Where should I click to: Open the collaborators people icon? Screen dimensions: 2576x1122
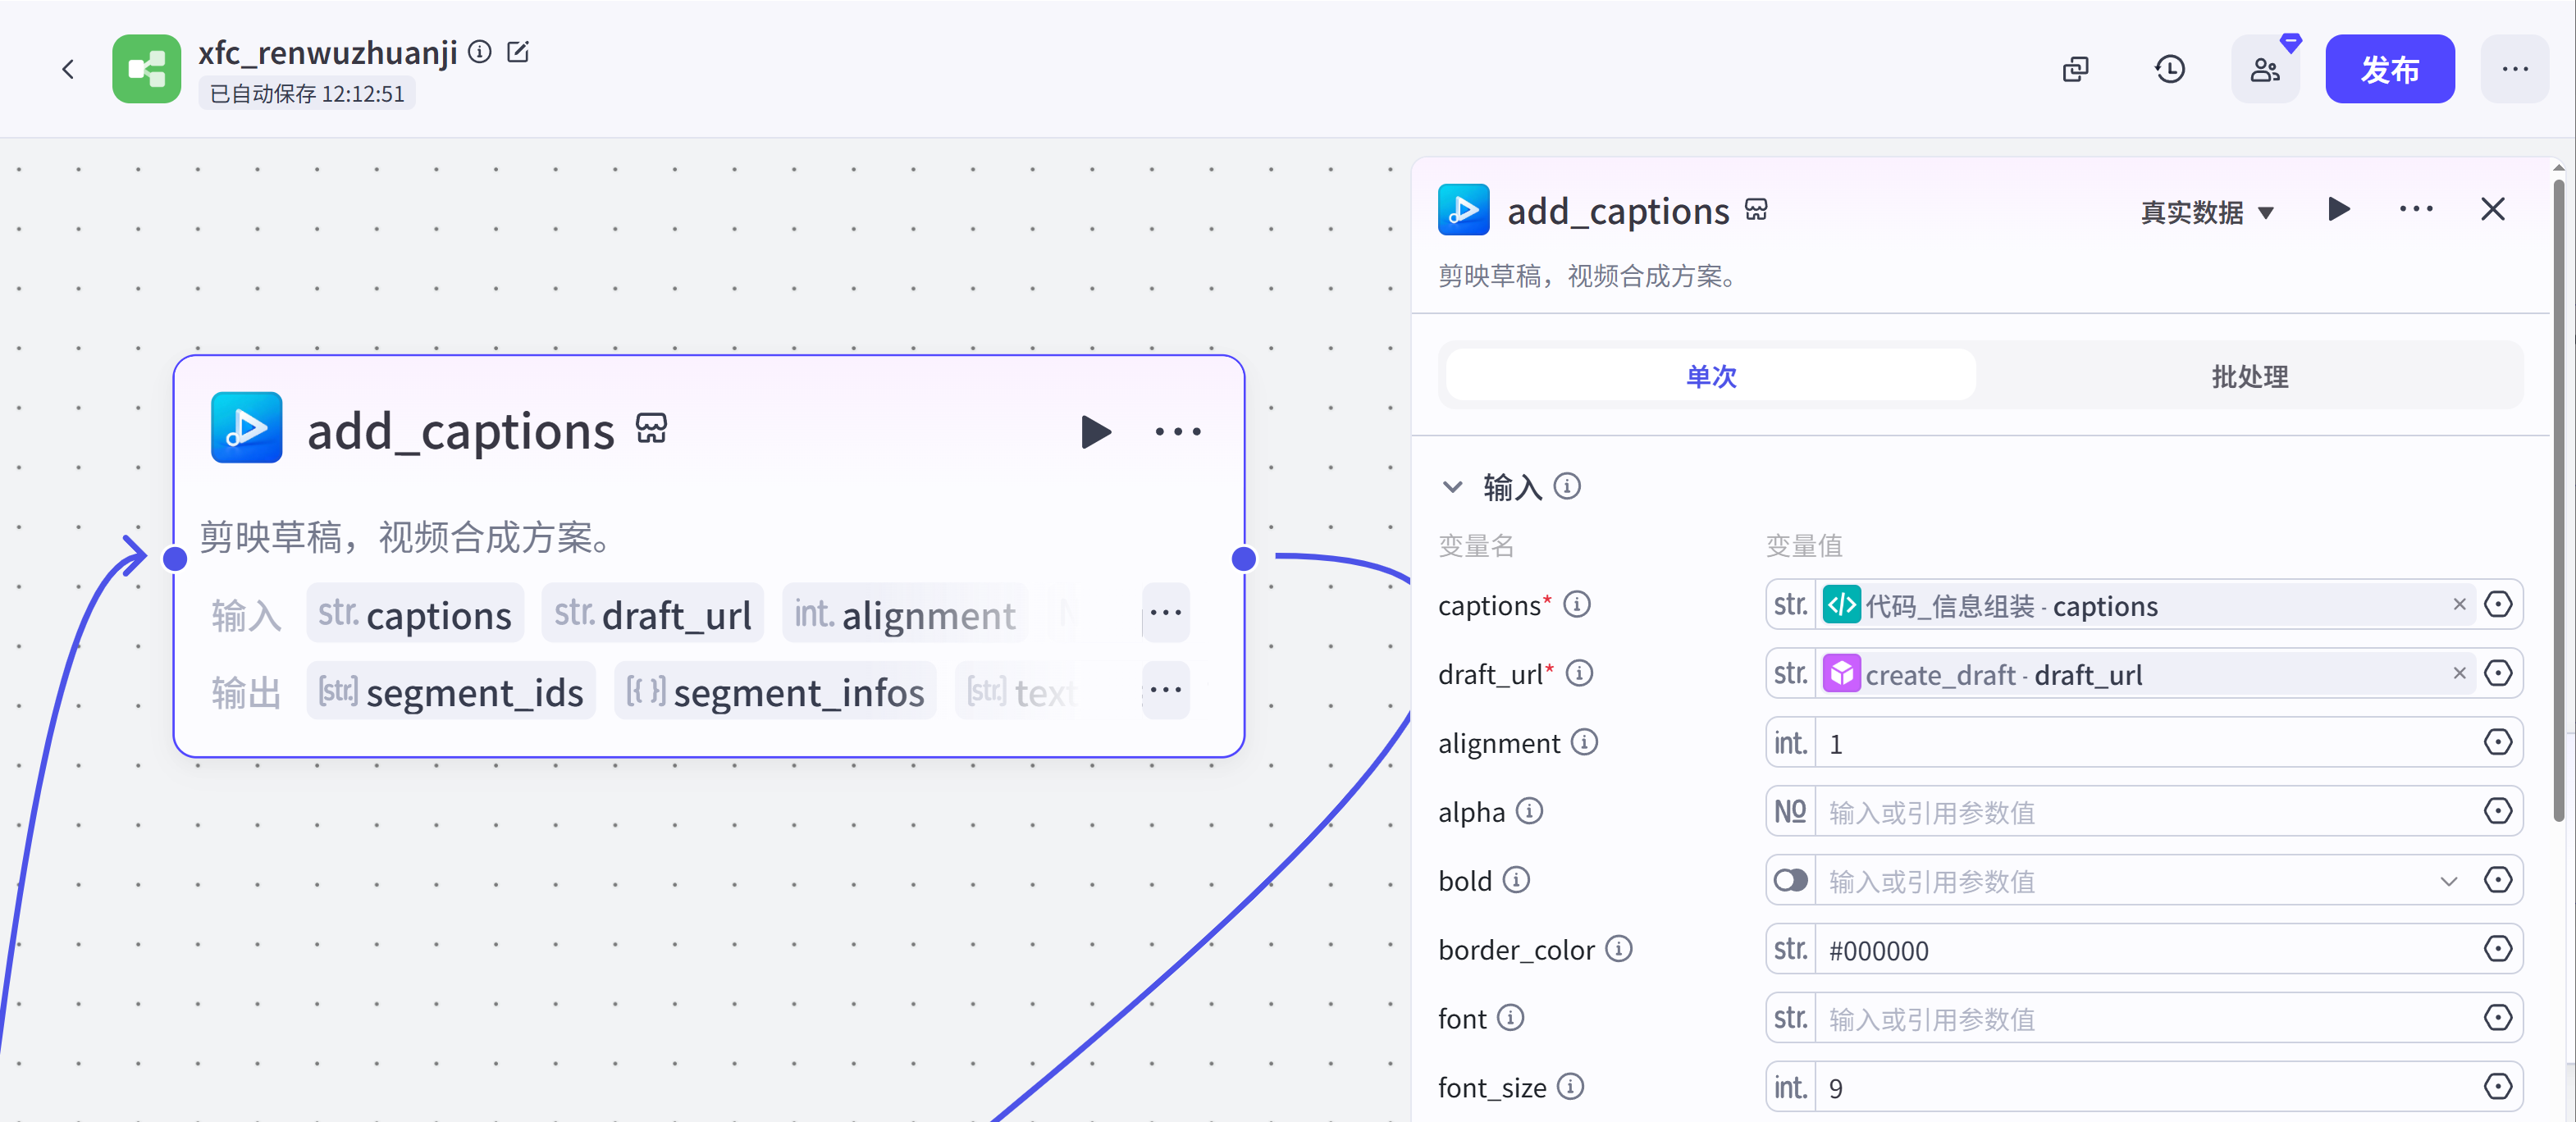(2264, 69)
